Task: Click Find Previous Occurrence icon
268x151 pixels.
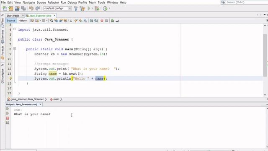Action: (56, 21)
